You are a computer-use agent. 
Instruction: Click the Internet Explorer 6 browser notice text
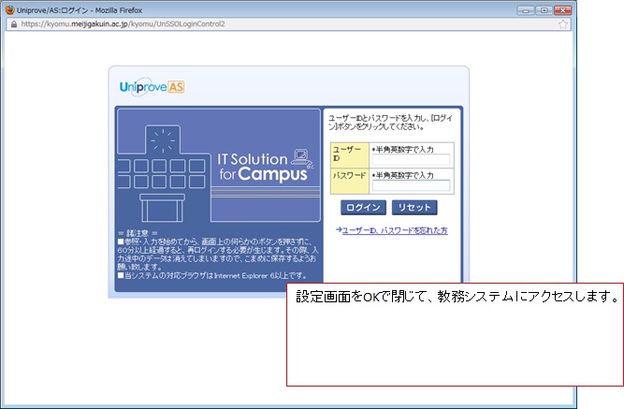212,275
